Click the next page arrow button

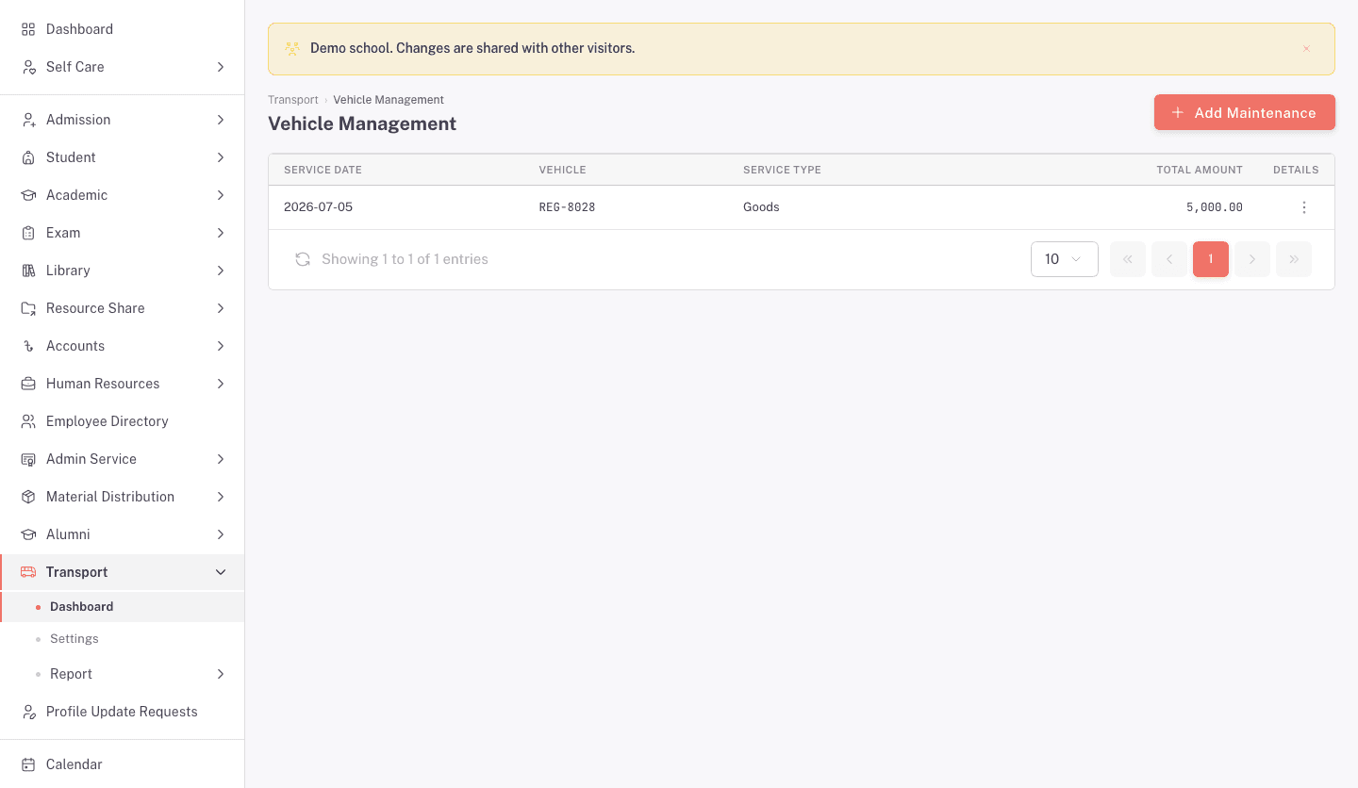click(1252, 259)
